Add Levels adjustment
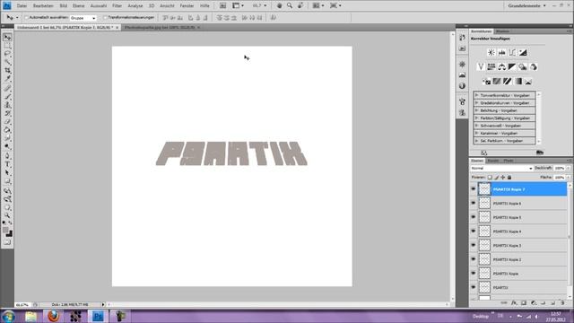This screenshot has width=574, height=323. (x=502, y=53)
